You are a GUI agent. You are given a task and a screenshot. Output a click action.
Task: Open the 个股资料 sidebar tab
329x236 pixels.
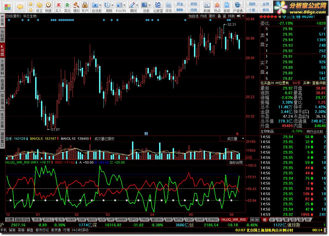2,67
